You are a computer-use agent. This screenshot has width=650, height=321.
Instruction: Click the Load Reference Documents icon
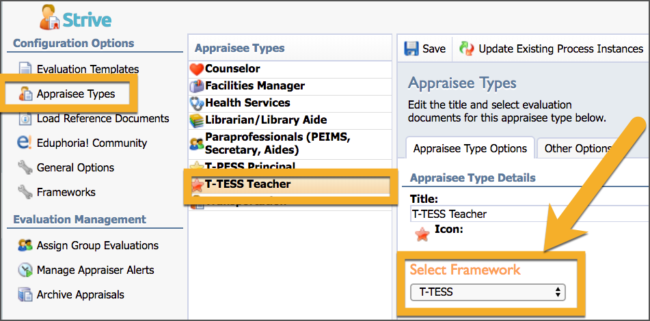point(26,118)
